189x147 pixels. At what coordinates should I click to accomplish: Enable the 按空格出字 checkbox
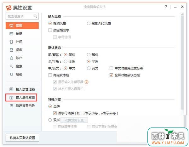click(50, 30)
